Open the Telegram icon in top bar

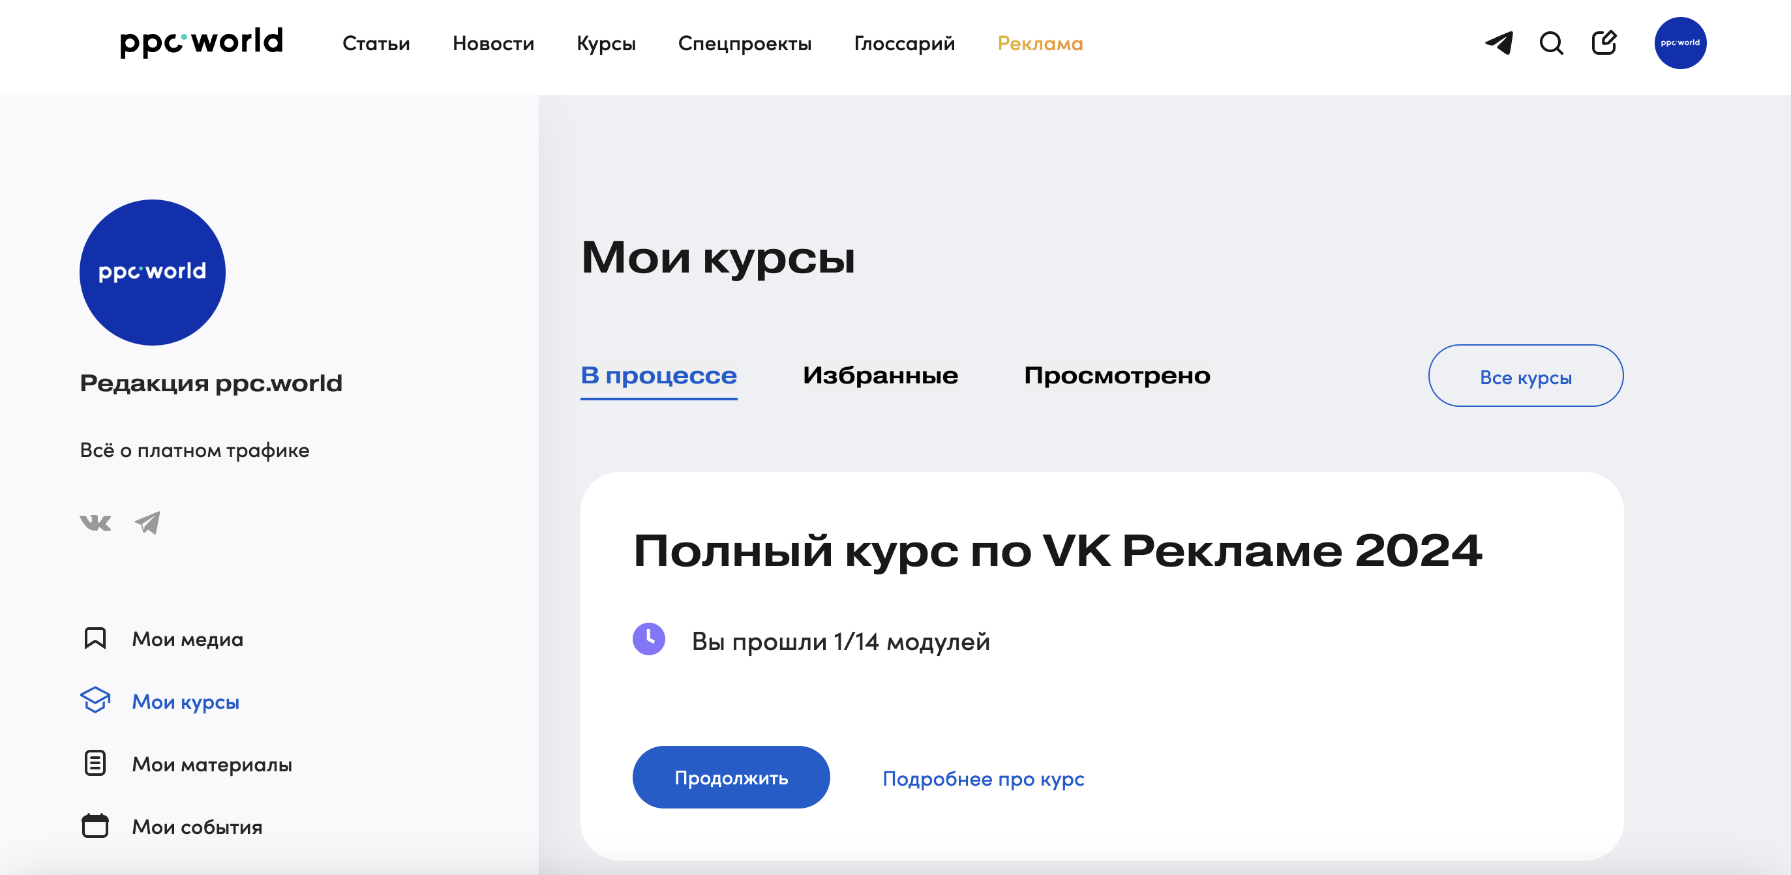pos(1499,43)
